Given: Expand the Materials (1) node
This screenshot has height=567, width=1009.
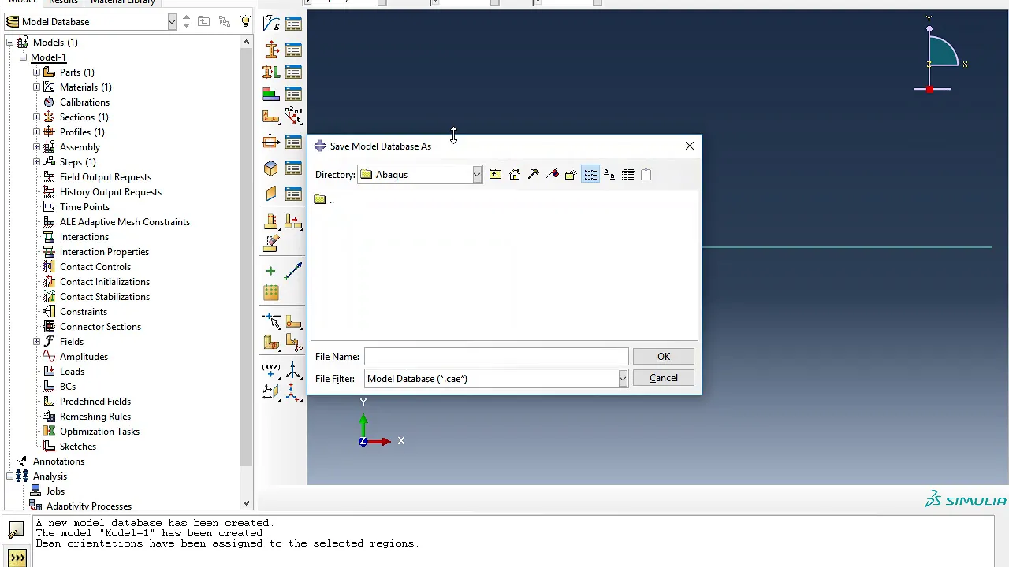Looking at the screenshot, I should tap(36, 87).
